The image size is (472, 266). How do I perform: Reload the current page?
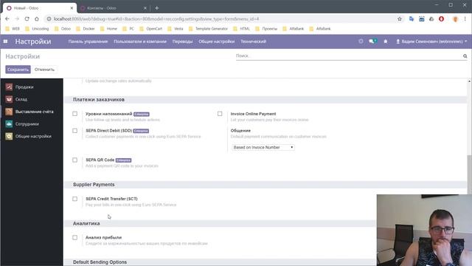coord(27,18)
